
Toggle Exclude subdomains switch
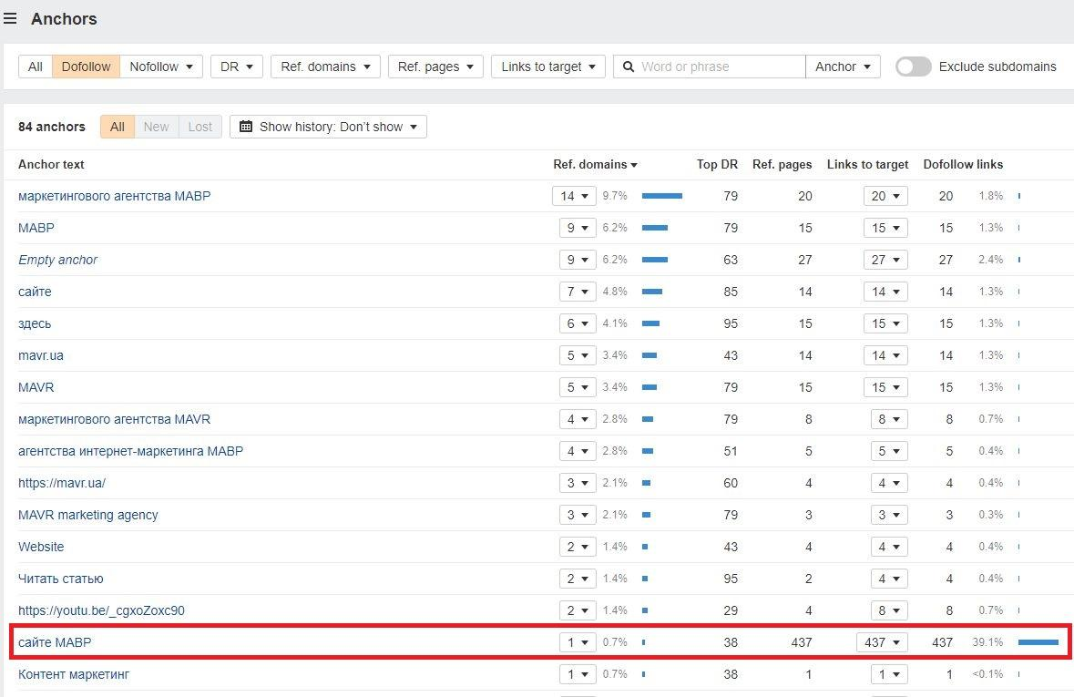click(x=914, y=67)
